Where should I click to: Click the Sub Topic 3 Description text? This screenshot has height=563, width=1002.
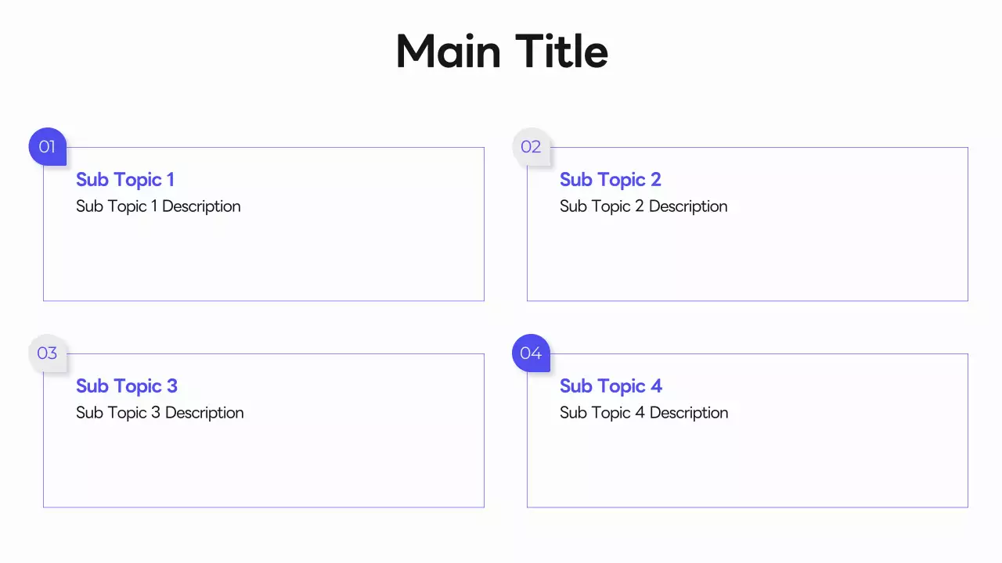coord(160,413)
